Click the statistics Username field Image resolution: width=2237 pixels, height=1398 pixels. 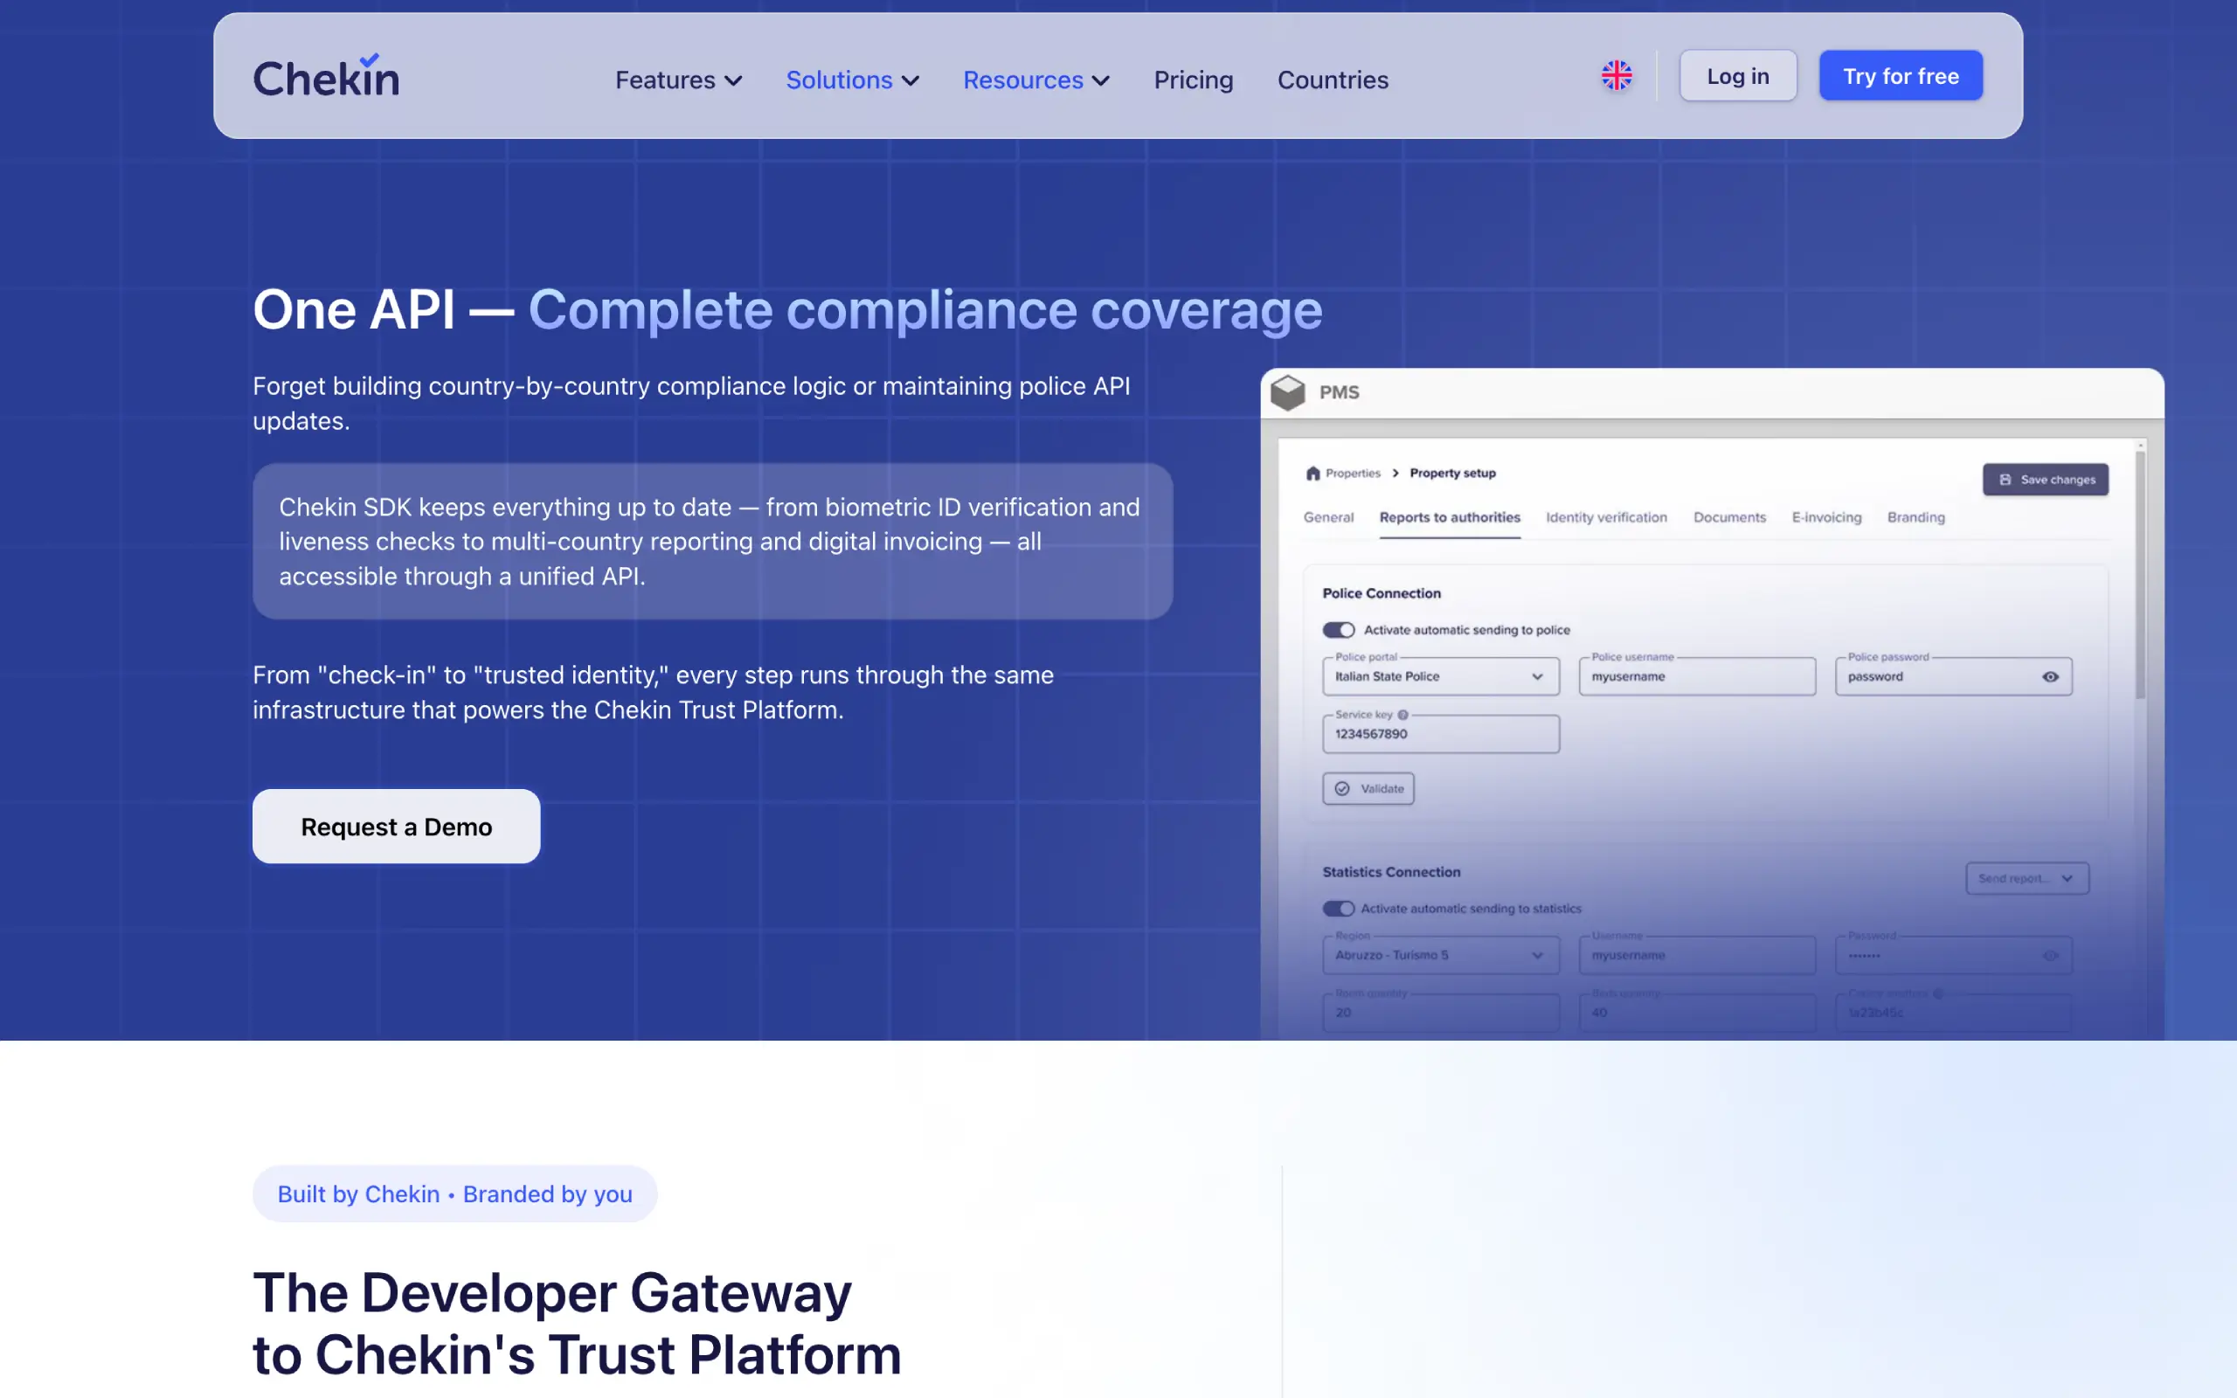coord(1697,955)
